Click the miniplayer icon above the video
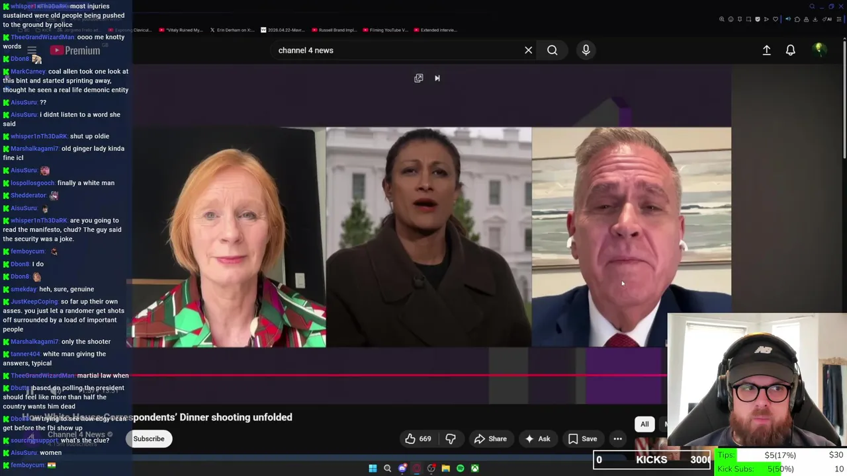 click(x=418, y=78)
